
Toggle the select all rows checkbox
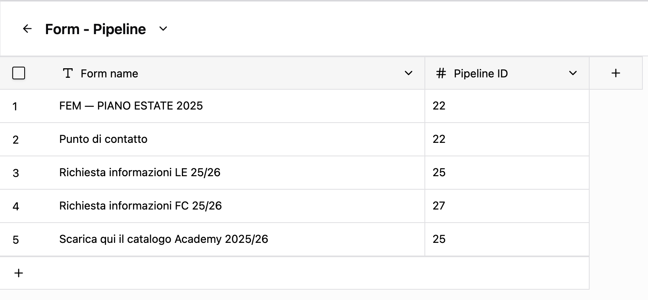coord(19,73)
